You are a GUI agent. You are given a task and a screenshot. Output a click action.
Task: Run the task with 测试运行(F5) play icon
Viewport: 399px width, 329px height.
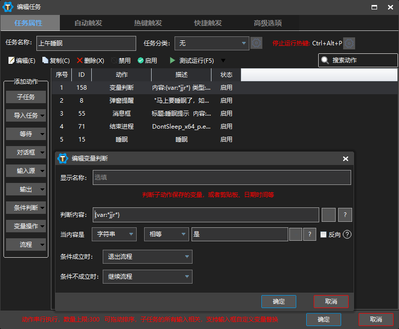click(x=173, y=60)
